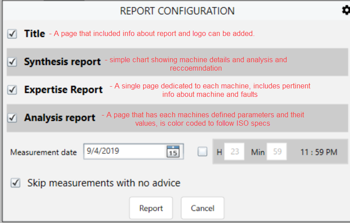Click the Synthesis report label
350x223 pixels.
[62, 62]
